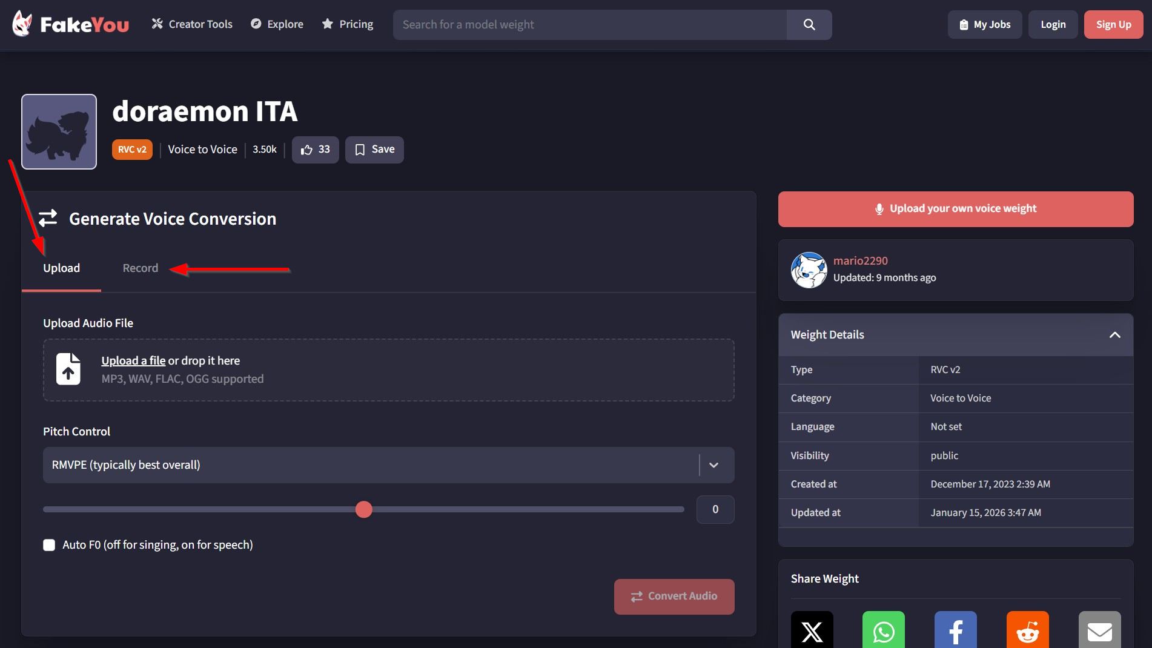Share weight by email icon
Viewport: 1152px width, 648px height.
click(1100, 630)
